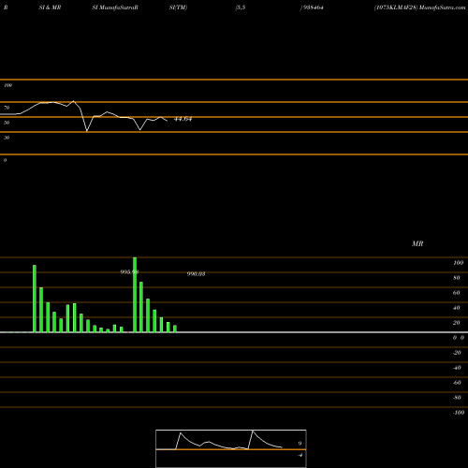Click the value label 996.03
Screen dimensions: 468x468
[196, 274]
